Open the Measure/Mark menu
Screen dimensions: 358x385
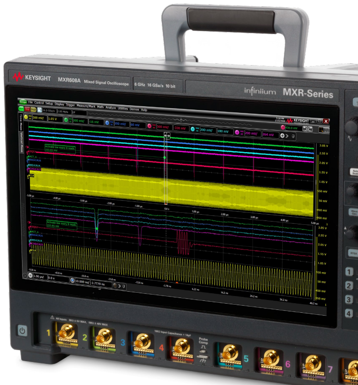(86, 106)
